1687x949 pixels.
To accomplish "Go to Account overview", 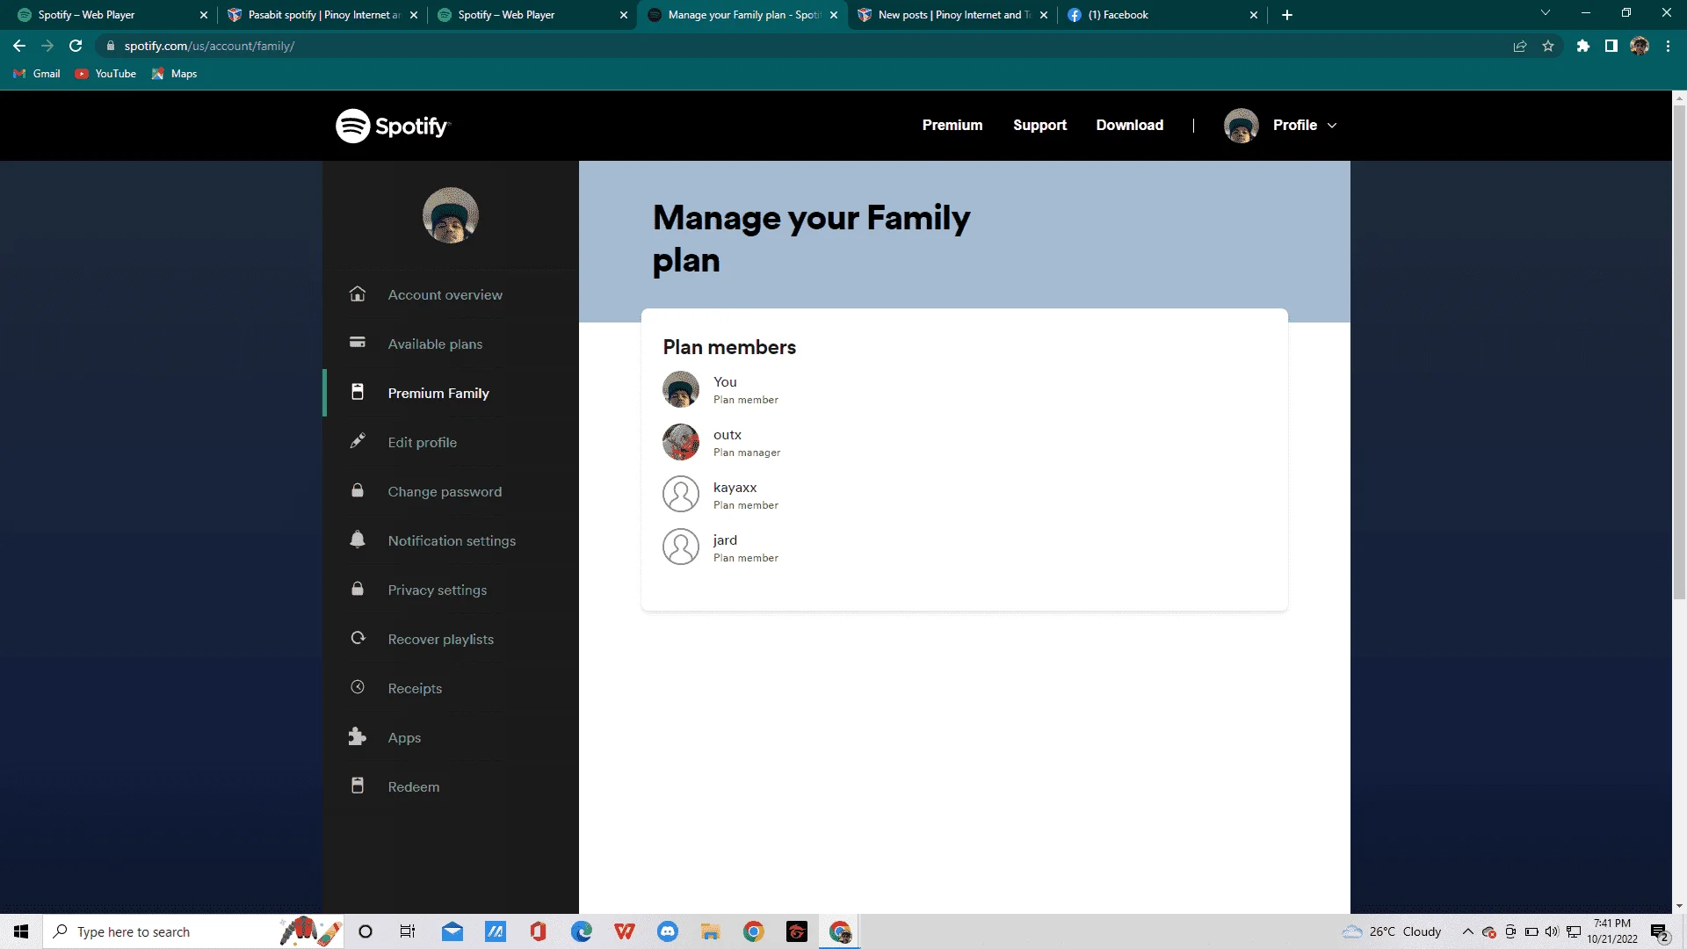I will 445,294.
